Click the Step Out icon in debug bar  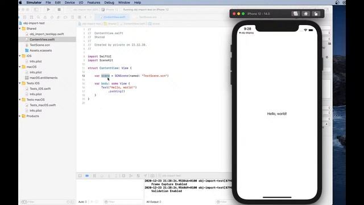(x=116, y=176)
